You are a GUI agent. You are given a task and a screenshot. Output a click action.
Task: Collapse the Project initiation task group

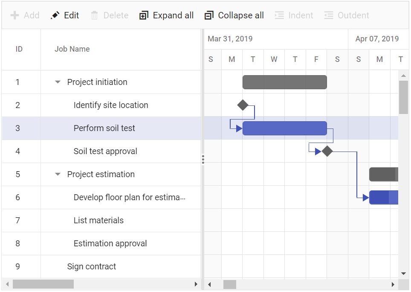(58, 82)
